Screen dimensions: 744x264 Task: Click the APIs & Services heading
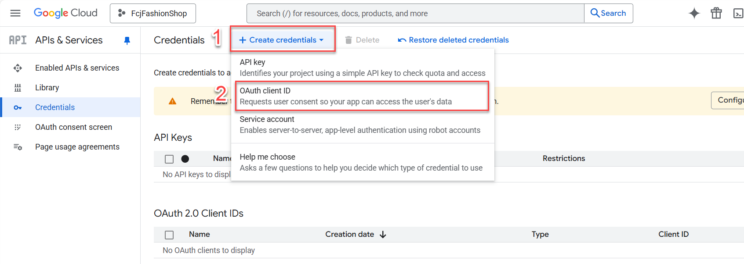(69, 40)
